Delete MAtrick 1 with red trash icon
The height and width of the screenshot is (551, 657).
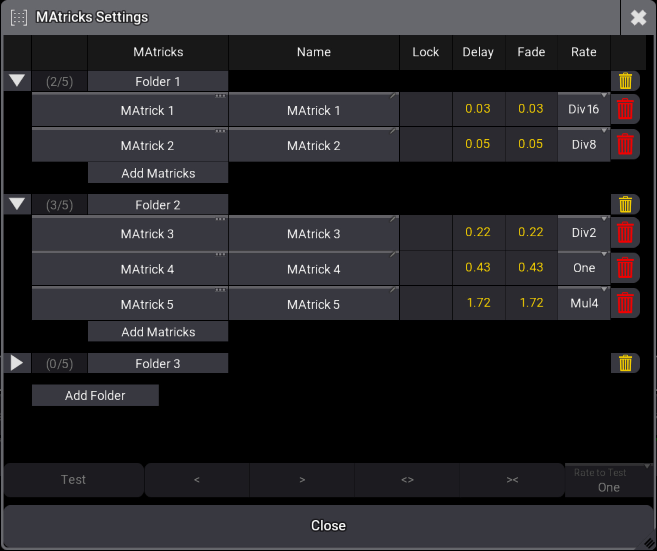625,109
